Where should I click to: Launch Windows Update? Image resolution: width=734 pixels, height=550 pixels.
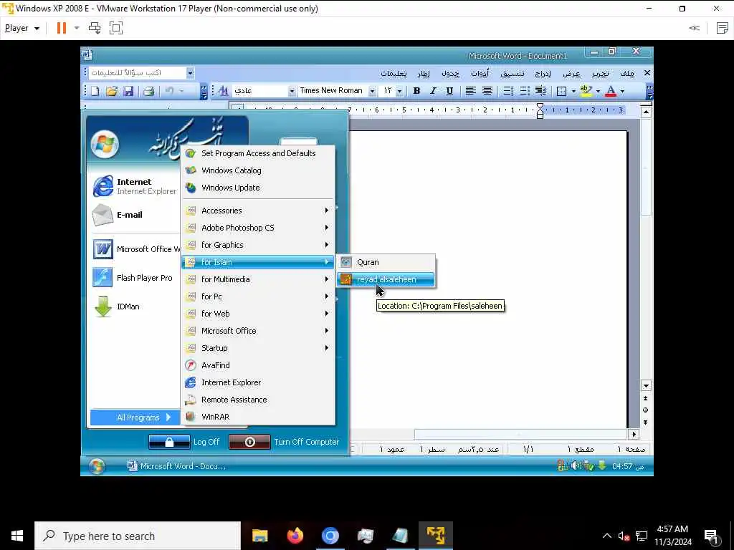[257, 188]
